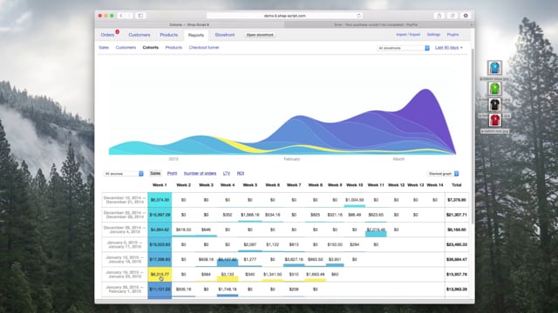
Task: Click Open storefront button
Action: (260, 35)
